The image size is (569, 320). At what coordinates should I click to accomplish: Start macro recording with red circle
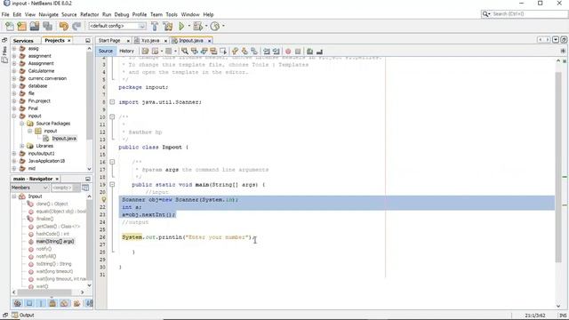(288, 52)
